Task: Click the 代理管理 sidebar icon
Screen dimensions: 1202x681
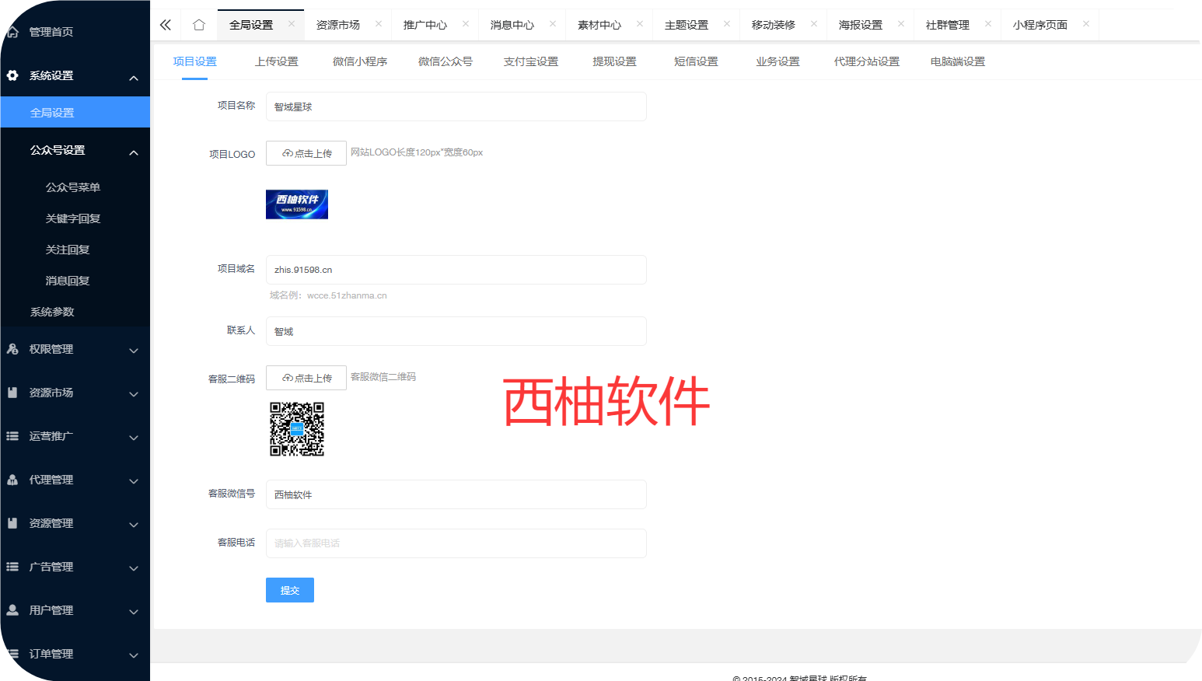Action: click(x=12, y=480)
